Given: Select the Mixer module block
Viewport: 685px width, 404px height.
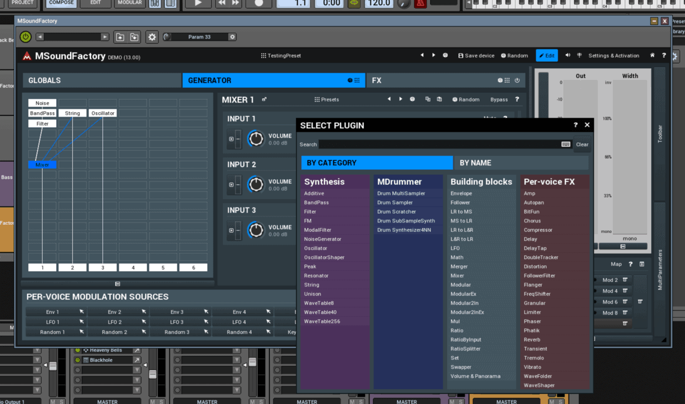Looking at the screenshot, I should (42, 165).
